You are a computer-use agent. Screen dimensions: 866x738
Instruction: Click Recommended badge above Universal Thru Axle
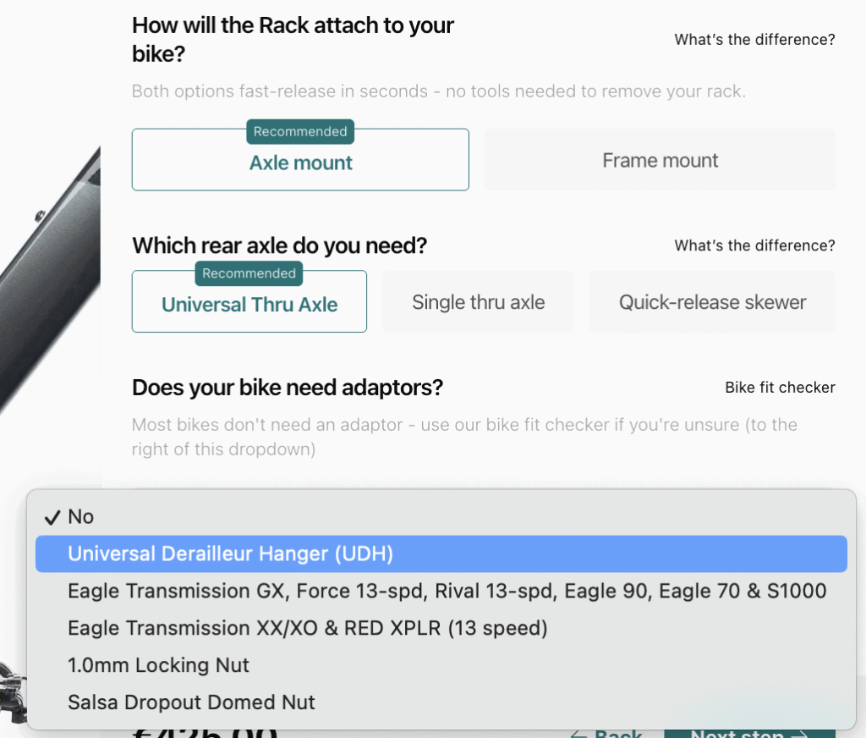(249, 273)
